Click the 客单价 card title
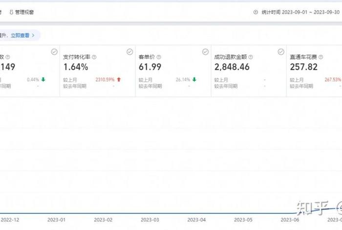 pos(147,57)
